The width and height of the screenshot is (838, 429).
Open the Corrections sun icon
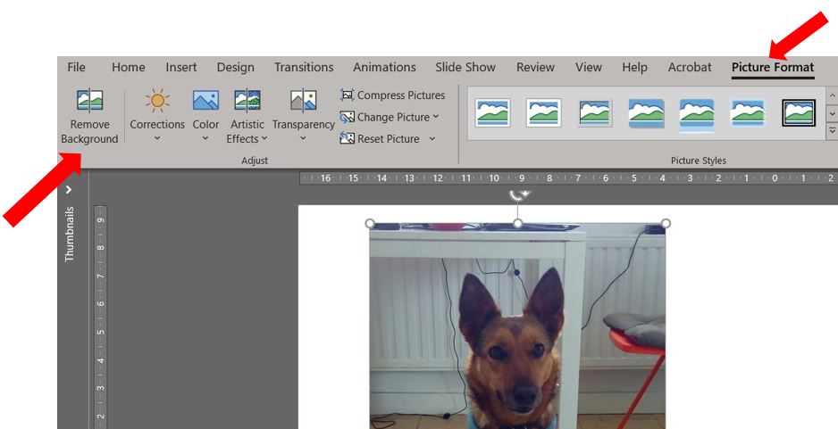coord(157,100)
